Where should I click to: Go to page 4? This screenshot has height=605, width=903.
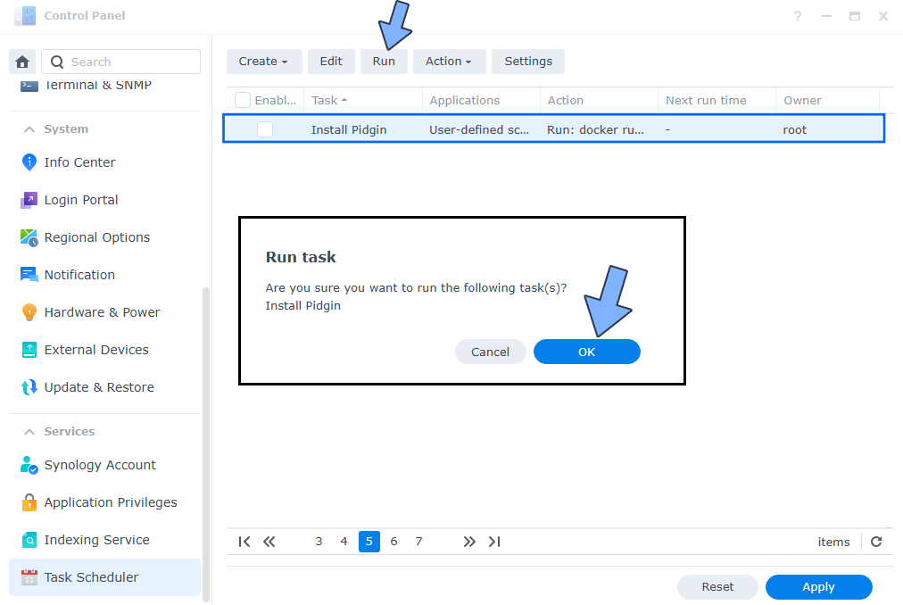[344, 542]
